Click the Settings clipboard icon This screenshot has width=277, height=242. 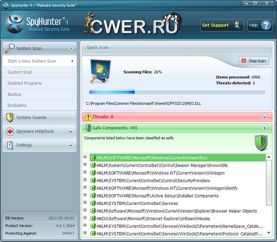coord(10,145)
